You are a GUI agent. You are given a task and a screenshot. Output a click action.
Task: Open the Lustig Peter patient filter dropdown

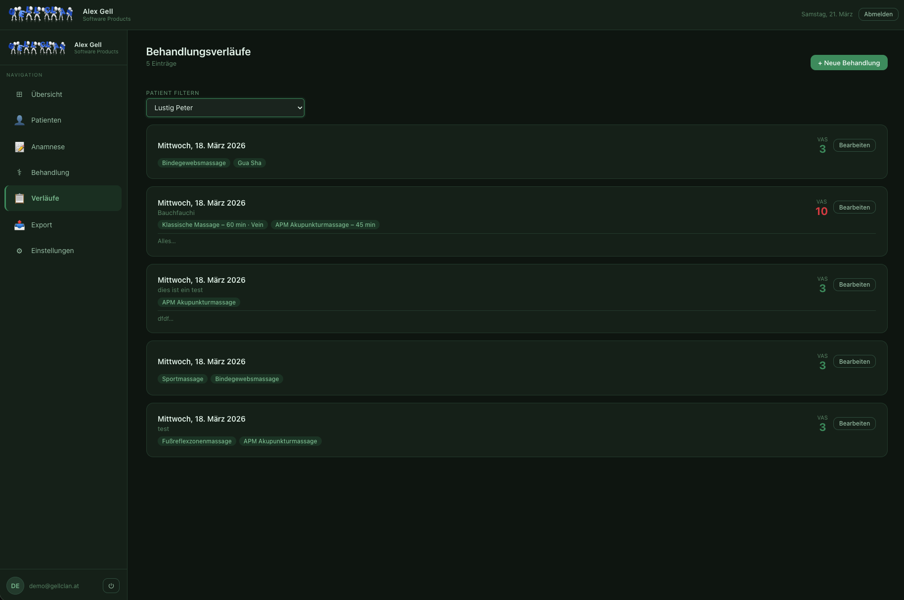point(225,108)
